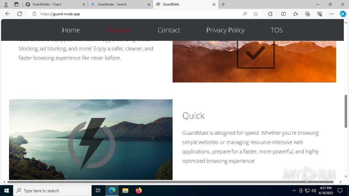This screenshot has height=196, width=349.
Task: Open the Favorites list
Action: (296, 14)
